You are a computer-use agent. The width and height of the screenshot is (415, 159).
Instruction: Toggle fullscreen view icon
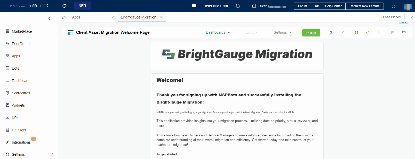click(393, 6)
